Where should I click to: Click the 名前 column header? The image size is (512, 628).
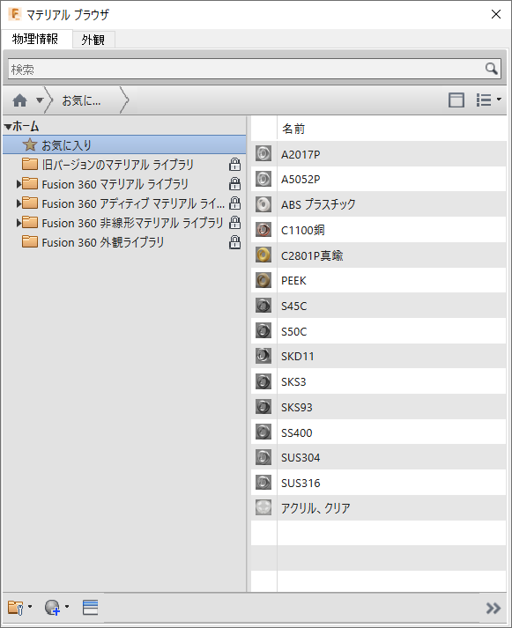pyautogui.click(x=293, y=129)
